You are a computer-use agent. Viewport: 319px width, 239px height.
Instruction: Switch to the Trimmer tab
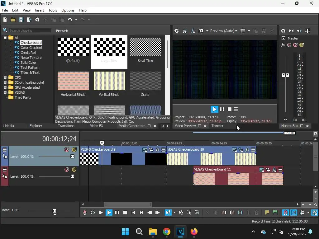point(217,126)
